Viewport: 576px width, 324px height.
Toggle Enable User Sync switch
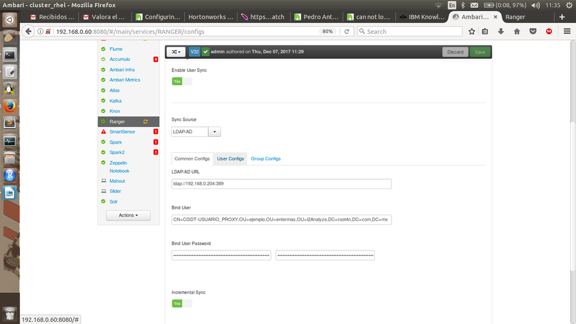182,81
